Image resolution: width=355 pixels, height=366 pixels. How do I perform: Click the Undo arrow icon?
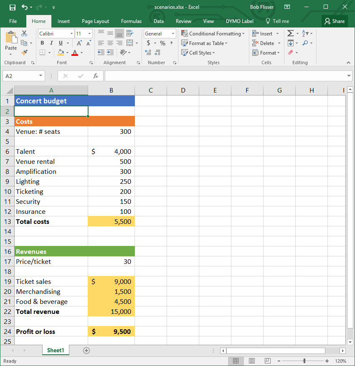pos(25,7)
